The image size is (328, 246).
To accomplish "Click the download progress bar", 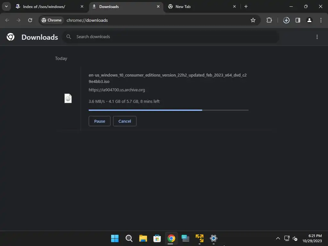I will click(x=168, y=110).
